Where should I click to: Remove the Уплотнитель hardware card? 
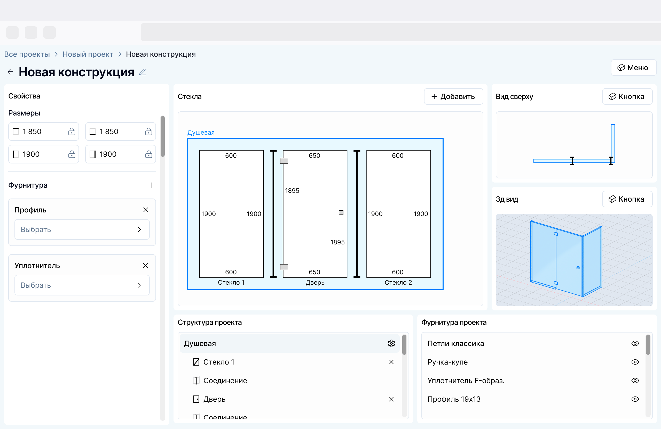146,266
